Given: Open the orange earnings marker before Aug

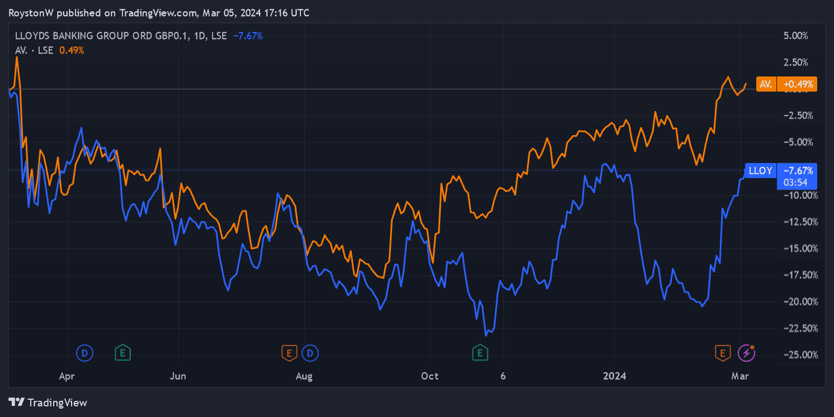Looking at the screenshot, I should tap(289, 353).
